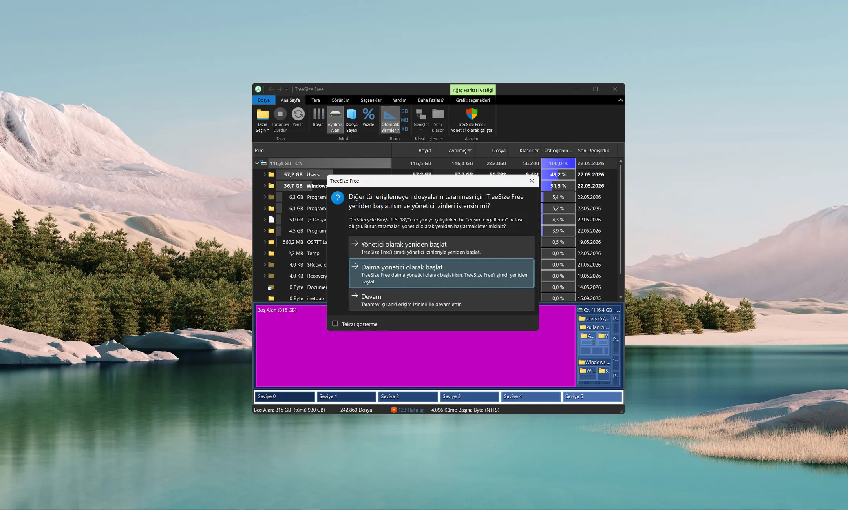The image size is (848, 510).
Task: Switch to the Tara tab
Action: pos(315,100)
